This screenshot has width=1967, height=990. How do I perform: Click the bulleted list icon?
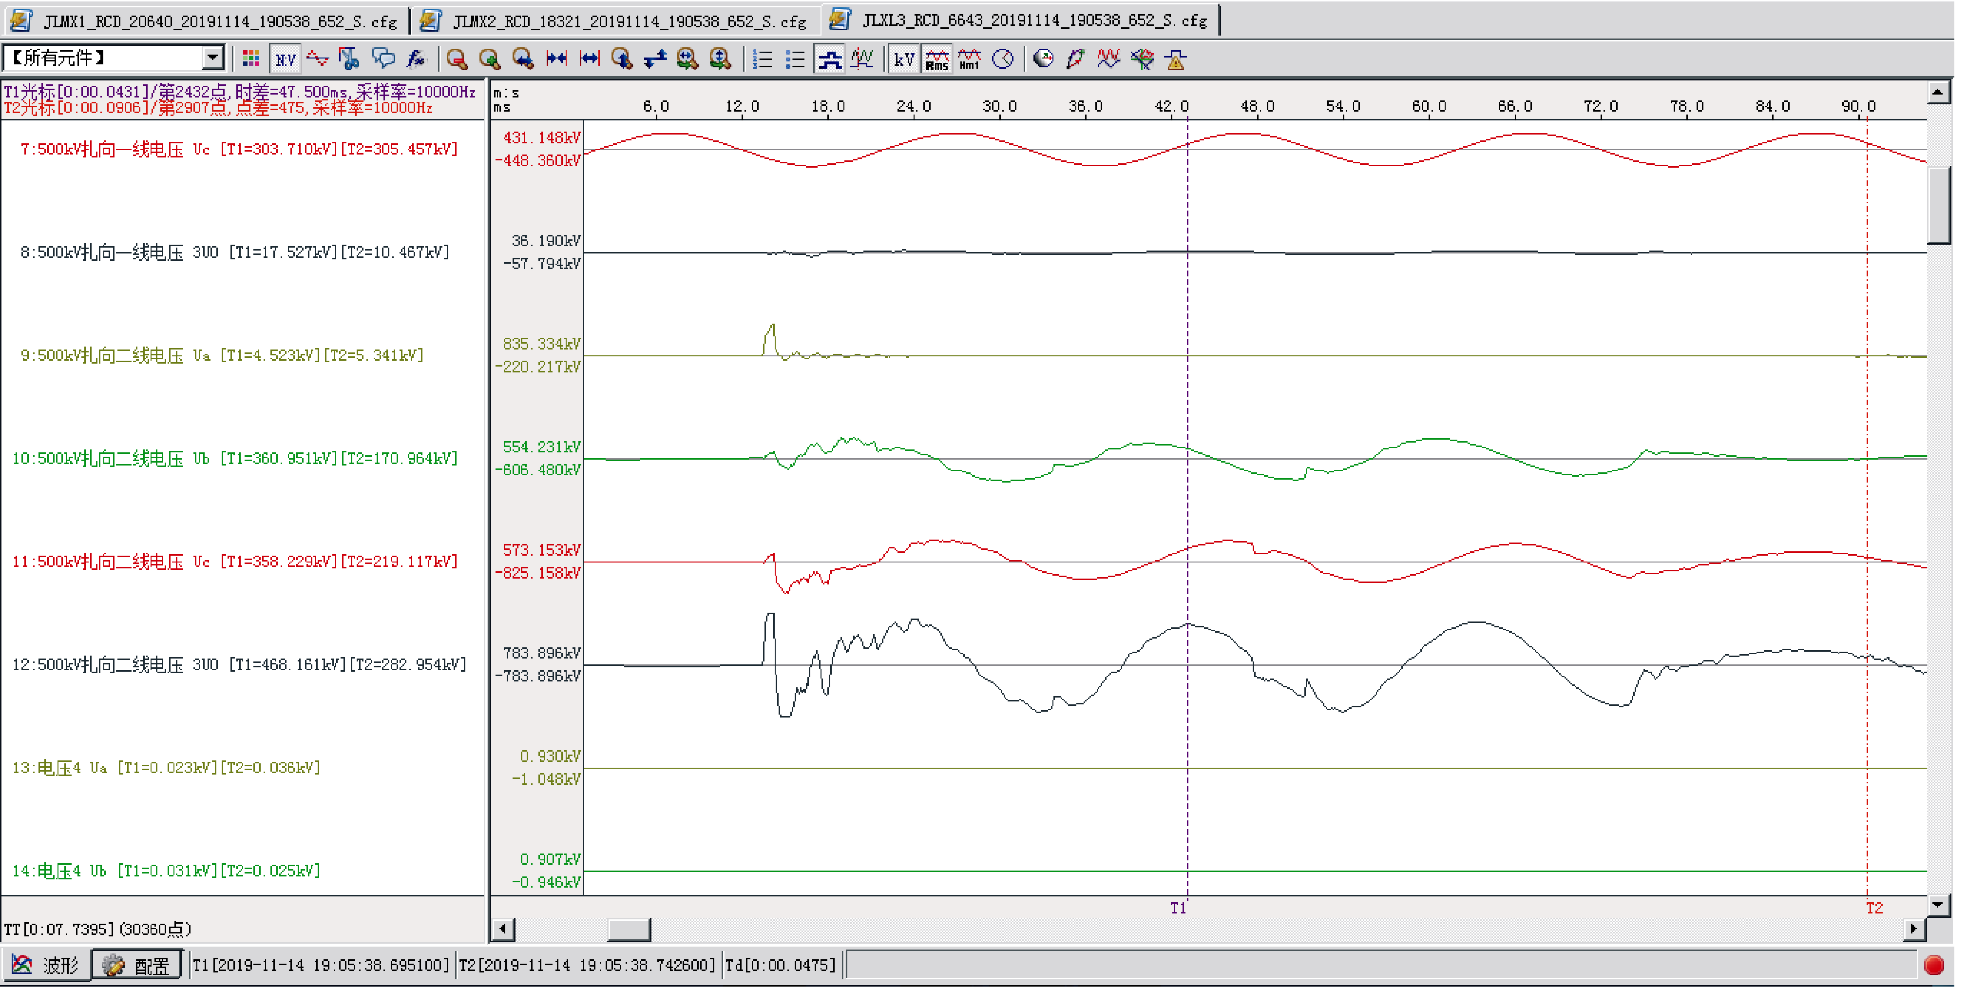(795, 59)
